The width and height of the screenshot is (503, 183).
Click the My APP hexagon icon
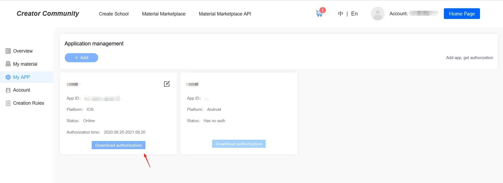[8, 77]
